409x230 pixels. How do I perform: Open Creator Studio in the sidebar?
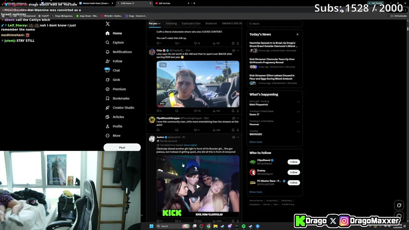pyautogui.click(x=120, y=108)
